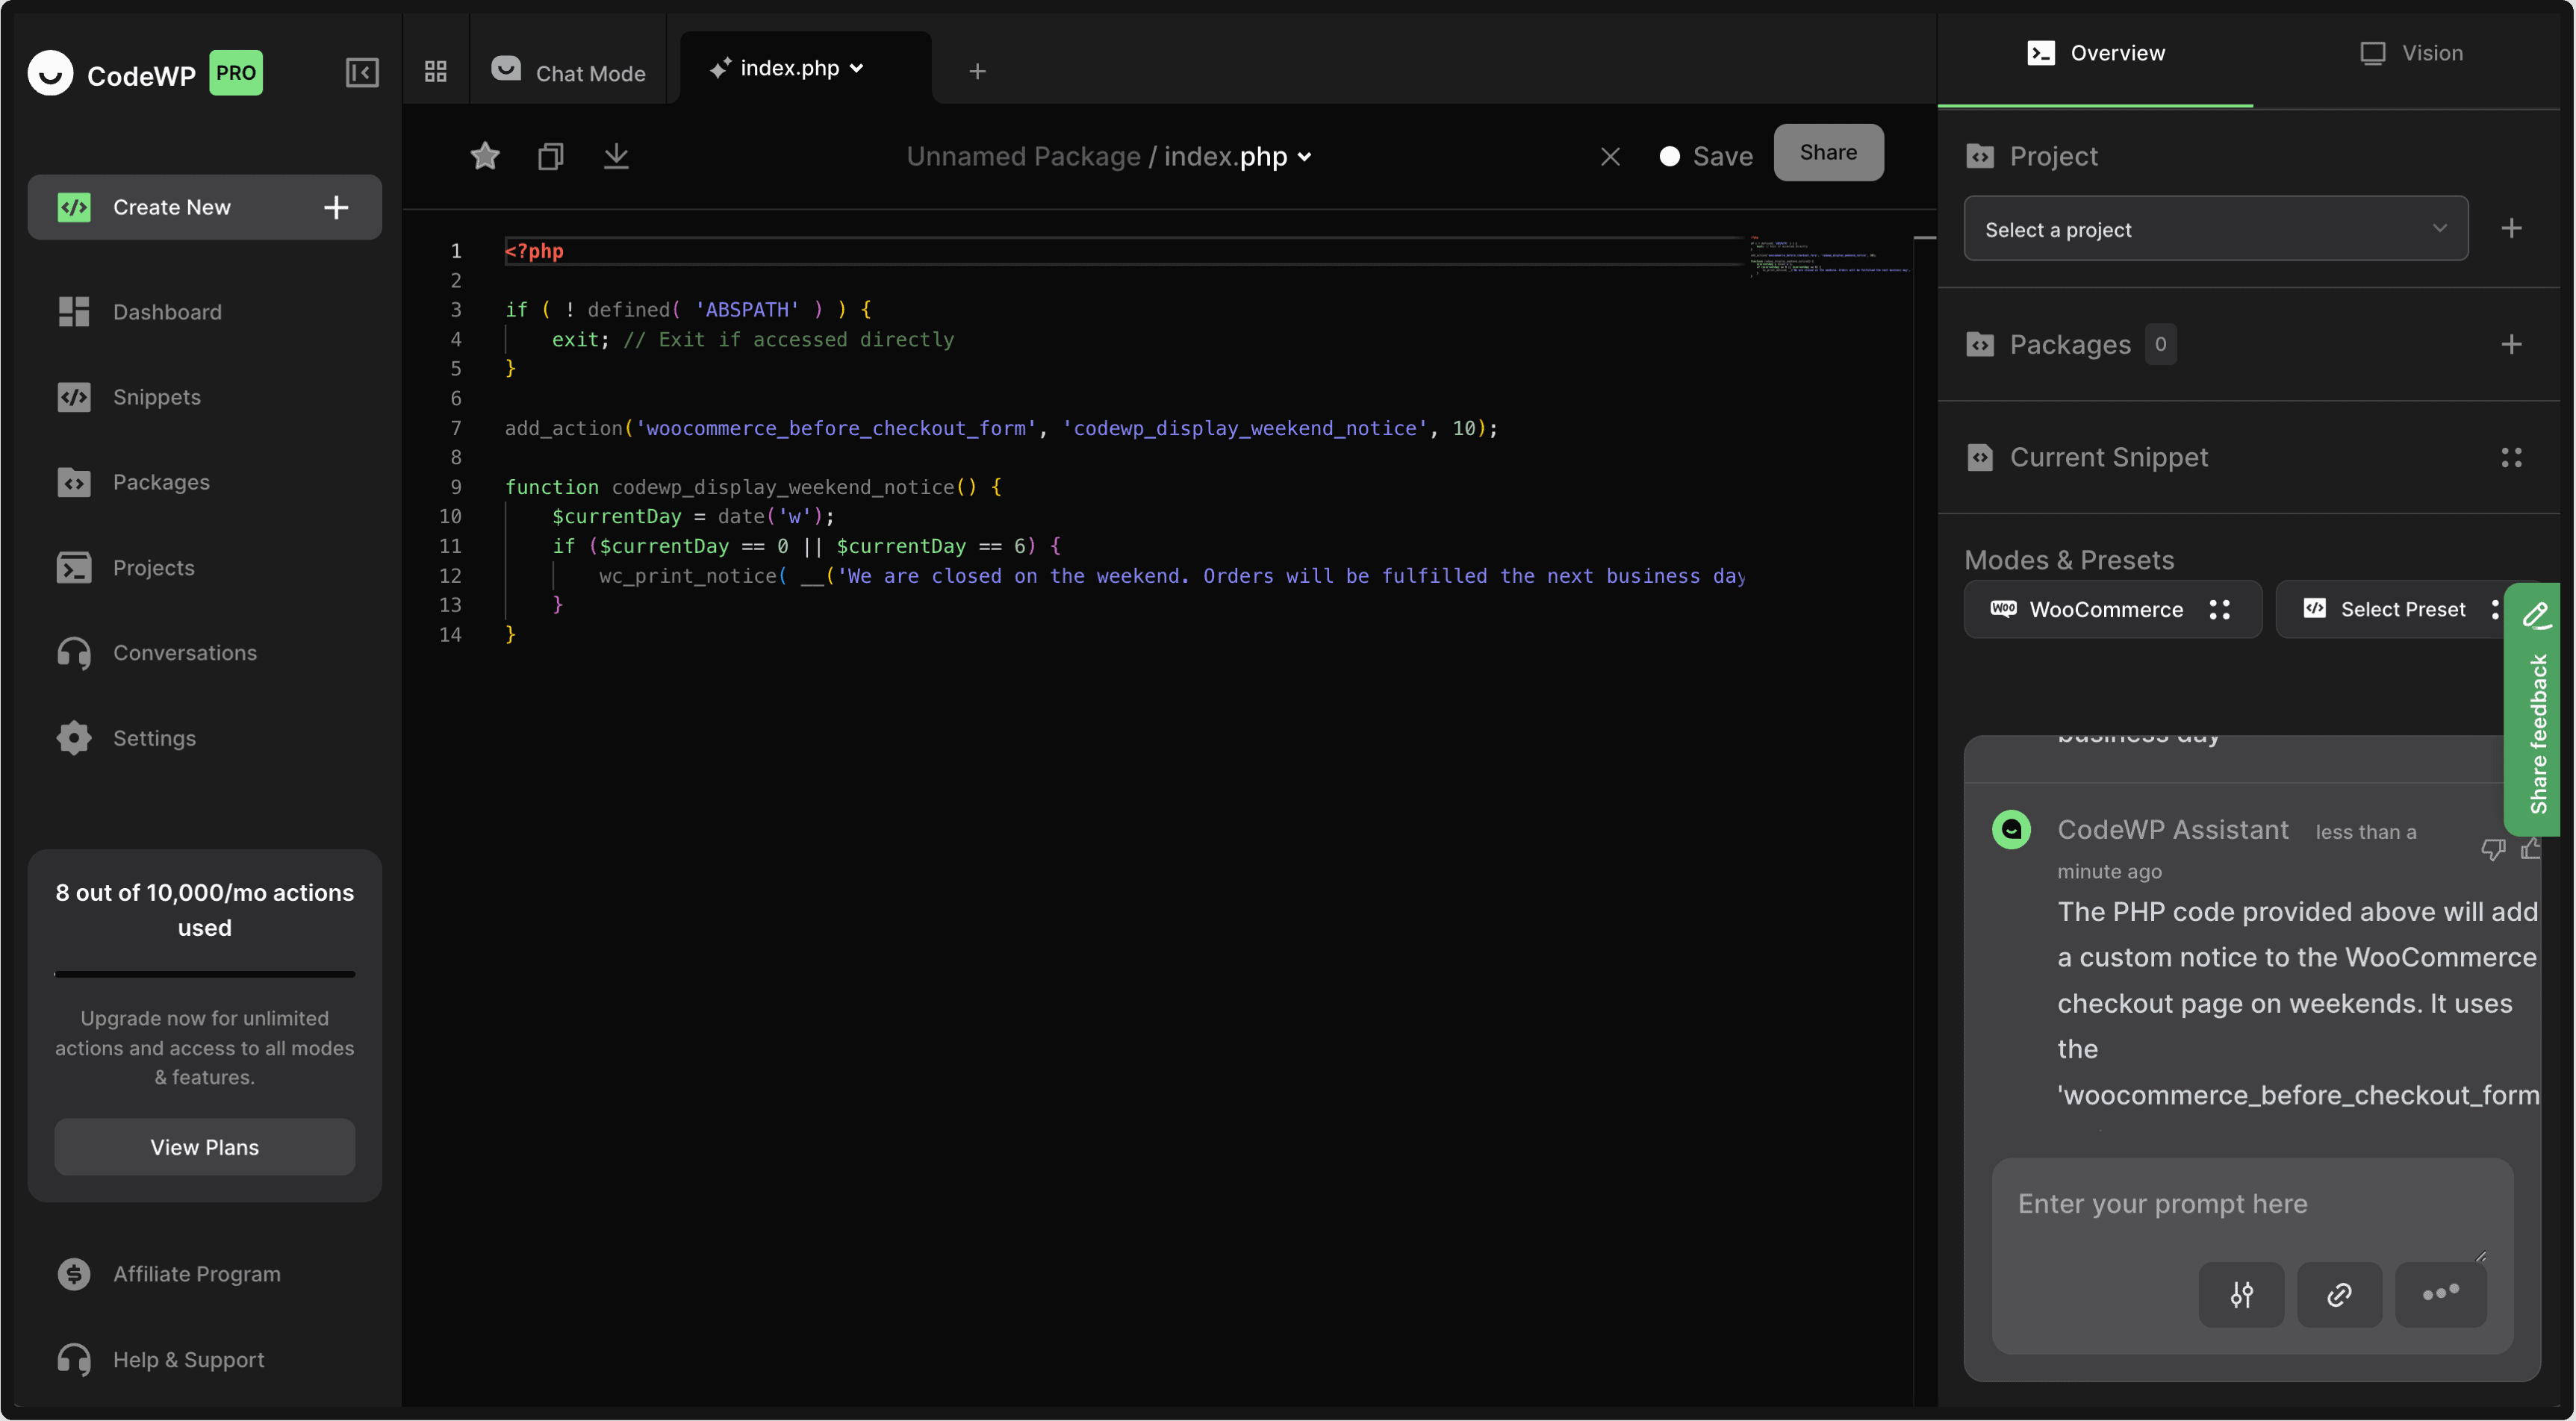This screenshot has width=2576, height=1421.
Task: Open Projects in sidebar
Action: click(x=204, y=568)
